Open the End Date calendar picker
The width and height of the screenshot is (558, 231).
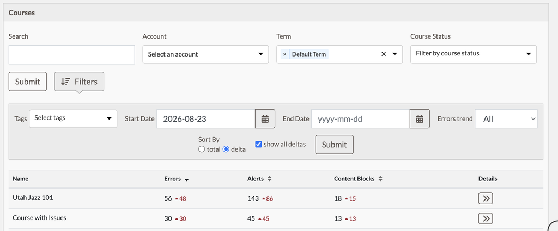(420, 119)
